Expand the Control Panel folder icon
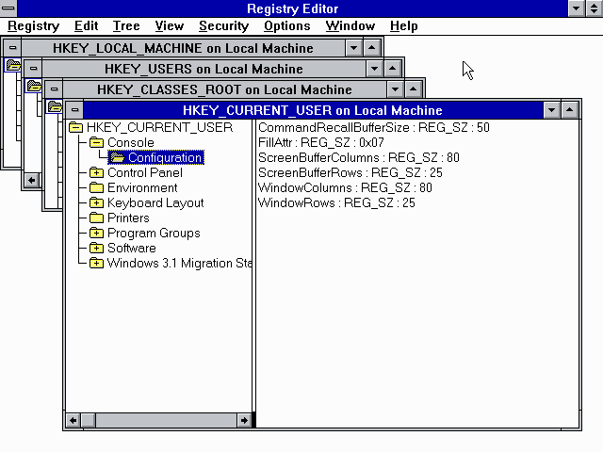Viewport: 603px width, 452px height. pos(96,172)
